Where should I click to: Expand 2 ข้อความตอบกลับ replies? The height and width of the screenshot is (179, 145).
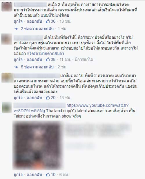(x=37, y=29)
